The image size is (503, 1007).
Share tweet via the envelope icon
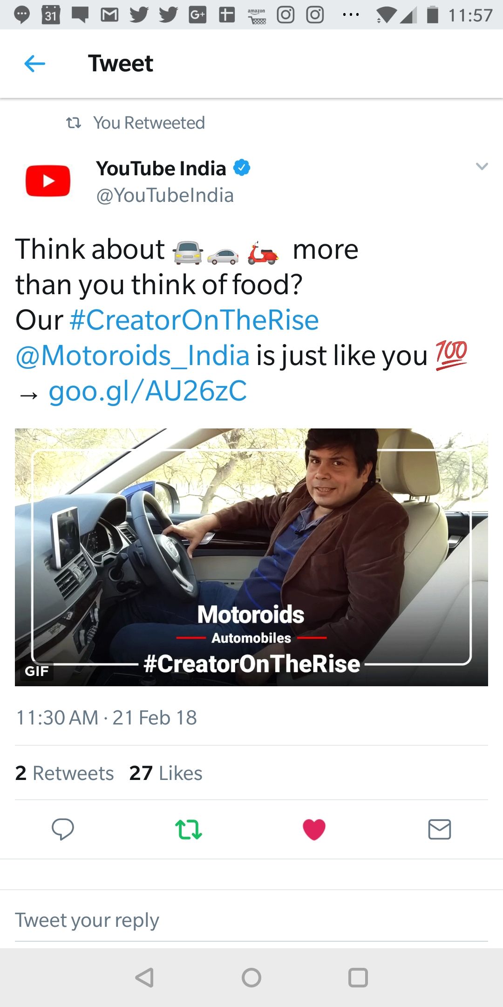tap(439, 829)
